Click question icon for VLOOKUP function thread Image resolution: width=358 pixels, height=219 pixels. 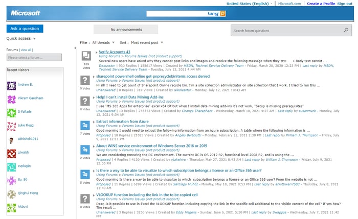click(85, 199)
